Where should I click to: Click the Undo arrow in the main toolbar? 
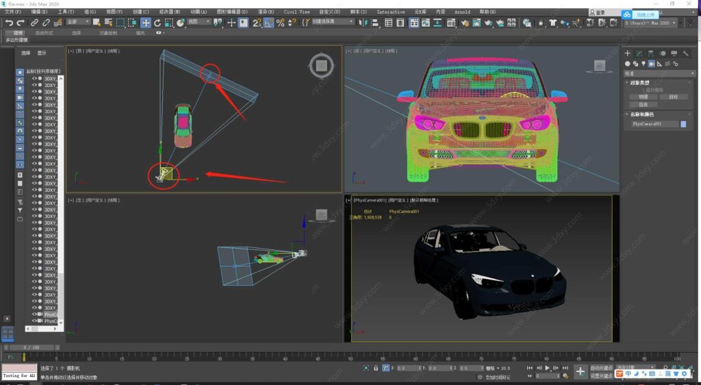(9, 23)
